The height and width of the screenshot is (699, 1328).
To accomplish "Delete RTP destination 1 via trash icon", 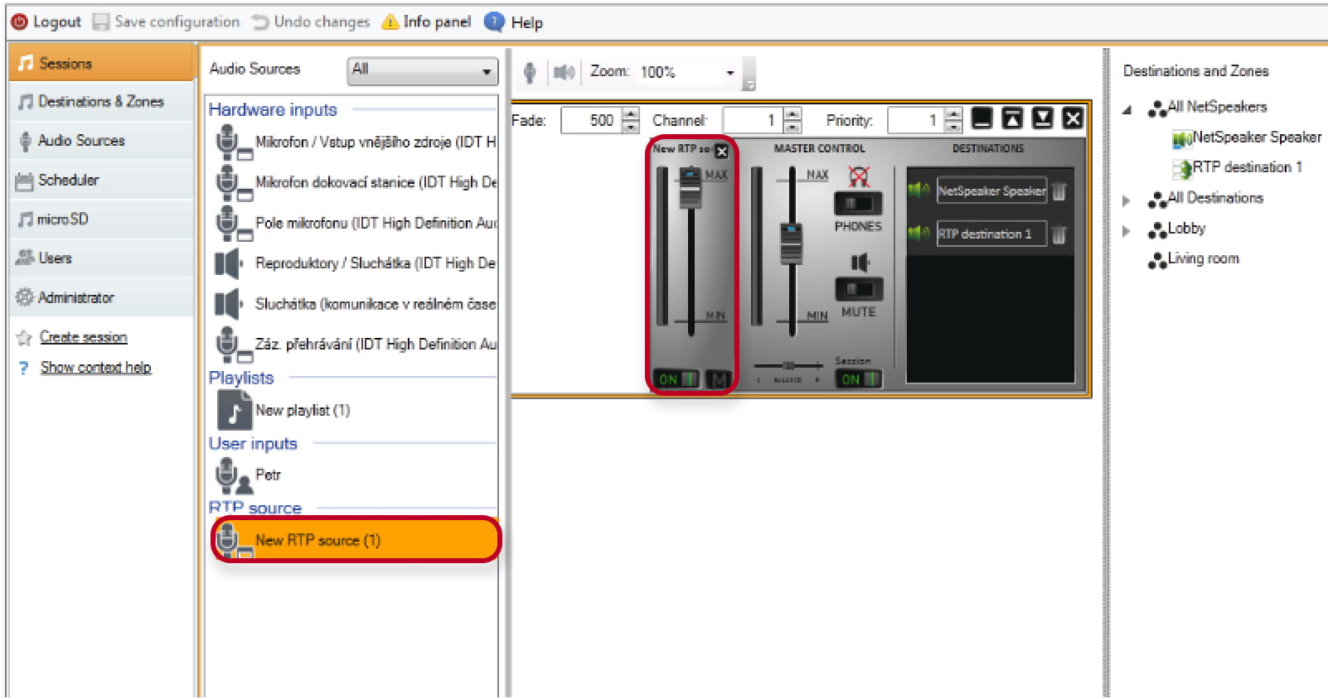I will [1059, 234].
